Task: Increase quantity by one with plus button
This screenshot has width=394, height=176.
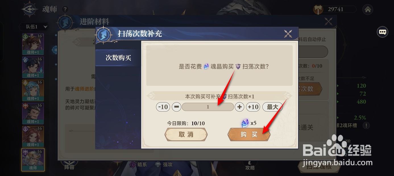Action: coord(240,107)
